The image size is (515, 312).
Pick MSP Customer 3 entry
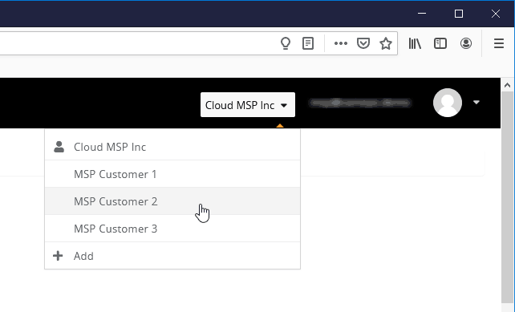(x=172, y=229)
